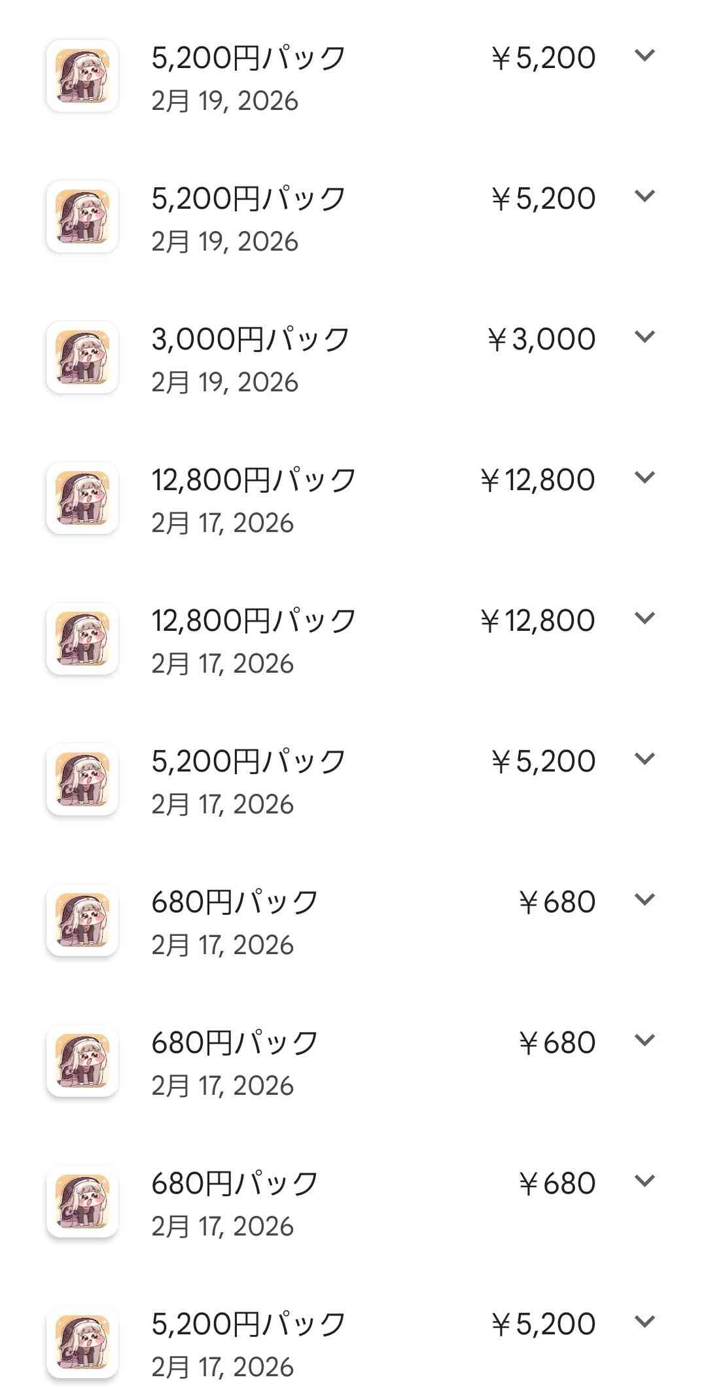Tap the app icon of the first 680円パック entry

(82, 920)
